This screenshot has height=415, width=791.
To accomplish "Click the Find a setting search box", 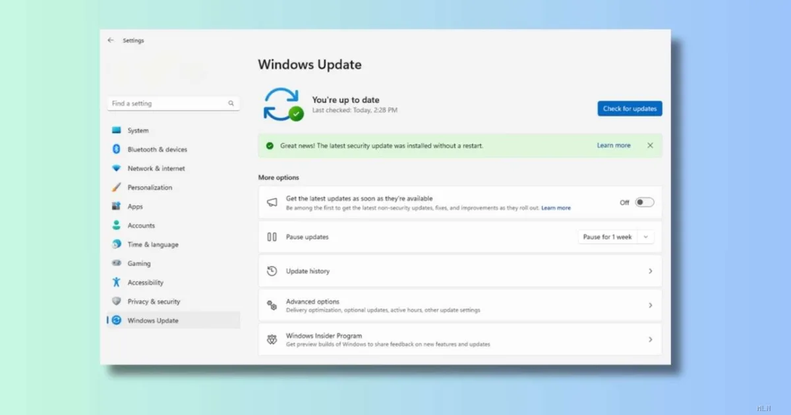I will 168,103.
